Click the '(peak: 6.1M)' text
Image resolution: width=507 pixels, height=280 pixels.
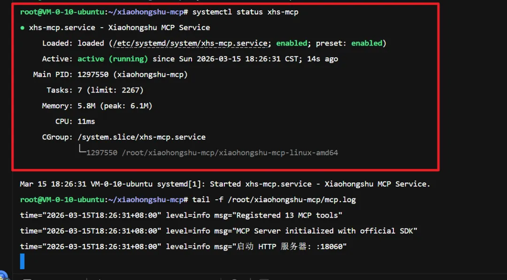[x=126, y=106]
